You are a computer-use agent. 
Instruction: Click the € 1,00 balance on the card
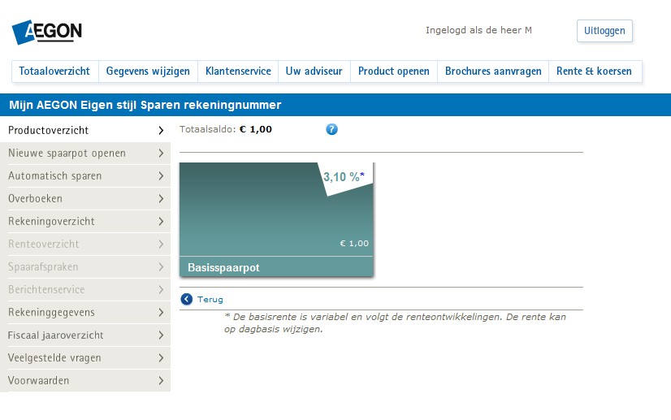tap(354, 243)
